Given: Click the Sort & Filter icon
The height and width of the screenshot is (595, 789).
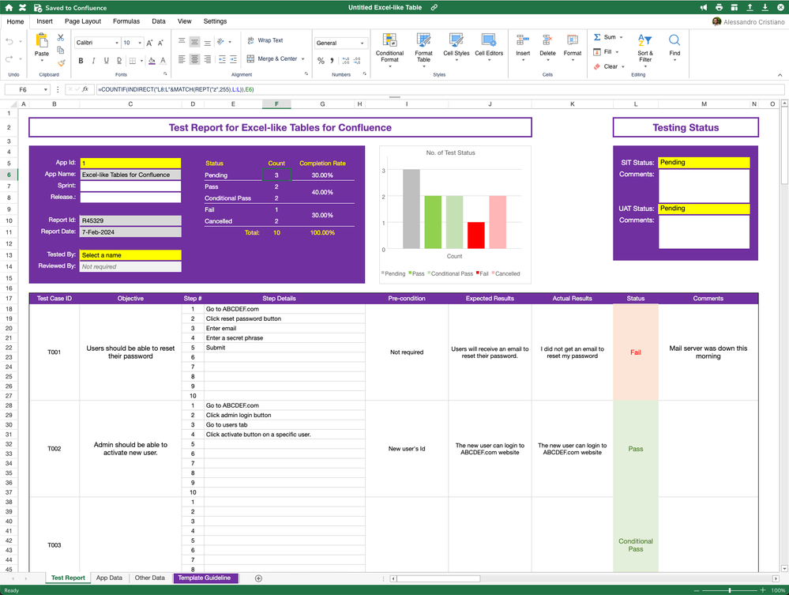Looking at the screenshot, I should (x=644, y=49).
